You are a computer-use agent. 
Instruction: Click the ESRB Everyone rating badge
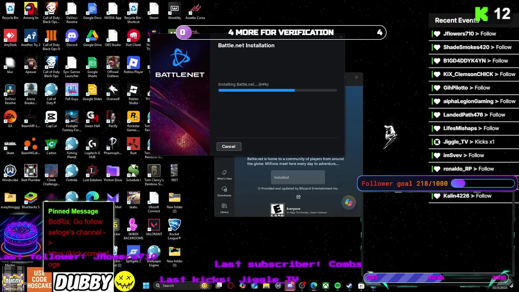click(x=277, y=210)
